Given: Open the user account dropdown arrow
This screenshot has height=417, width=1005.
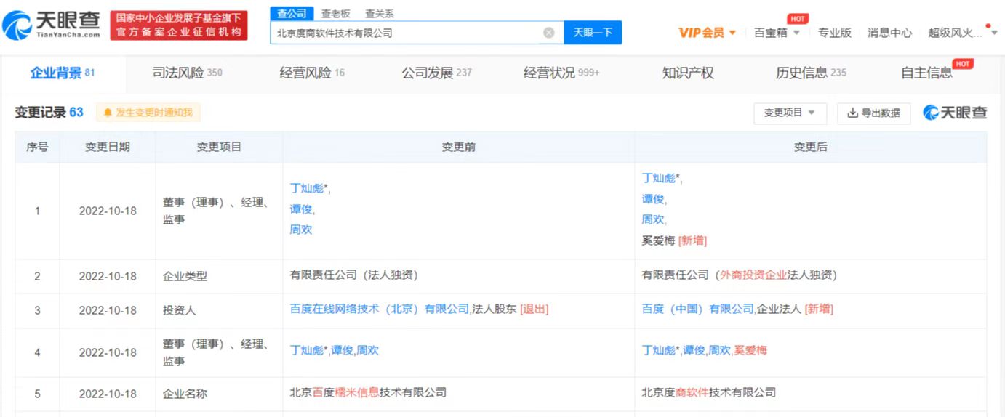Looking at the screenshot, I should pos(994,31).
